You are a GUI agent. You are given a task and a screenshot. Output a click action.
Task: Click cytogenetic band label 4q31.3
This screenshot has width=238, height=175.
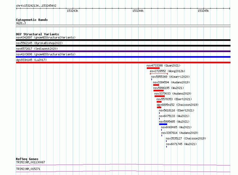click(21, 23)
